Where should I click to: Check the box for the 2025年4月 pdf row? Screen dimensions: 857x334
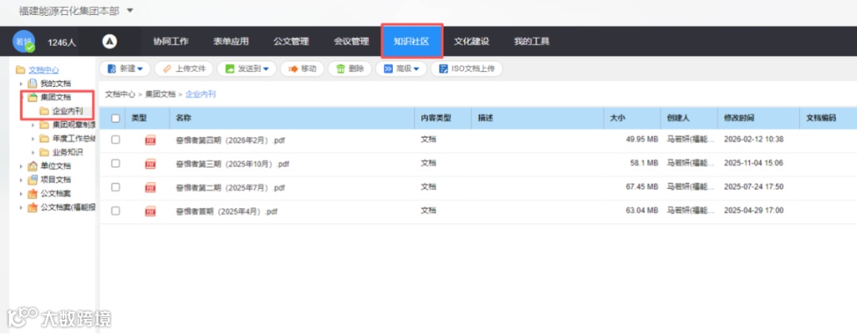[x=115, y=211]
